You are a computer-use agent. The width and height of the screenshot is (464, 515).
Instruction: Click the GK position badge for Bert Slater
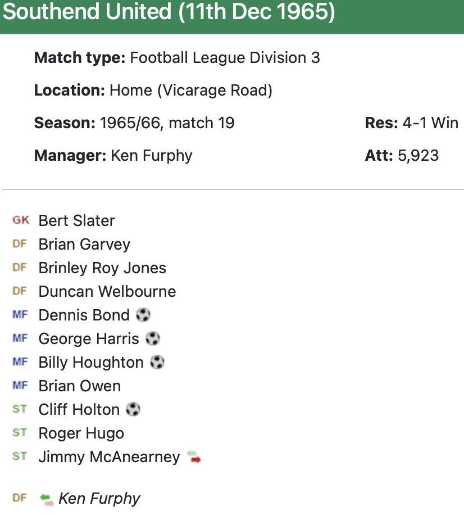tap(21, 220)
